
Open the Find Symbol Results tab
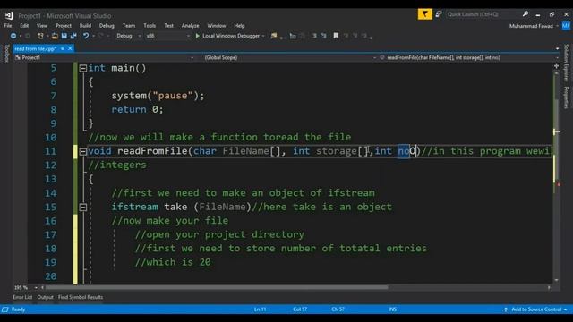point(81,297)
